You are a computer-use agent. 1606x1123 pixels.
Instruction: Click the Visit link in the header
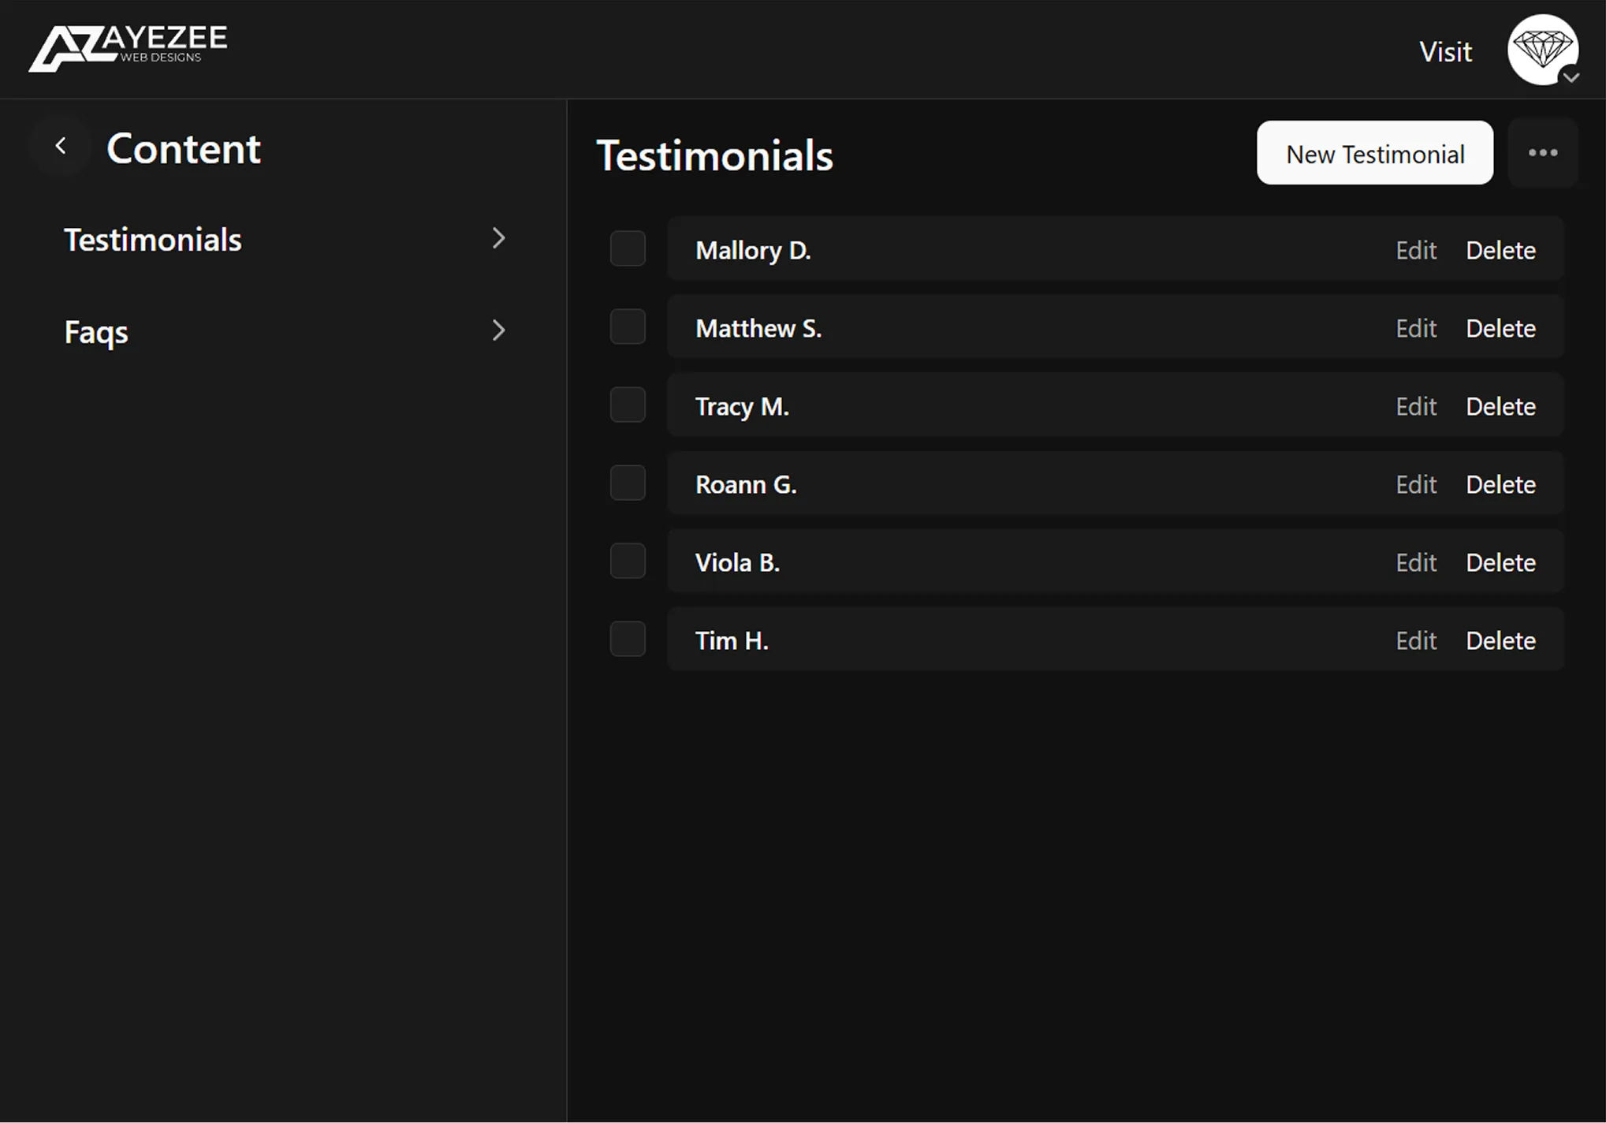point(1445,52)
